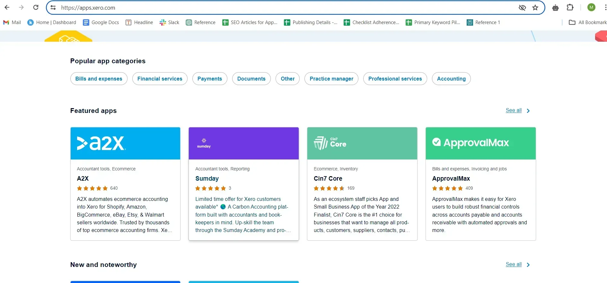Open the Reference 1 bookmark

483,22
